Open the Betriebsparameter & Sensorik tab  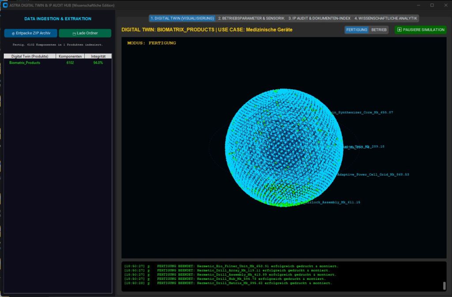pos(251,19)
